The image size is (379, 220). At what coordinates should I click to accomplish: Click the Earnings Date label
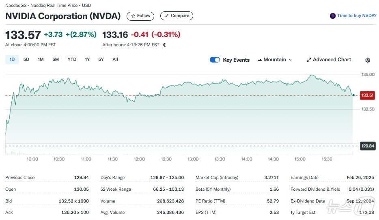pyautogui.click(x=304, y=177)
